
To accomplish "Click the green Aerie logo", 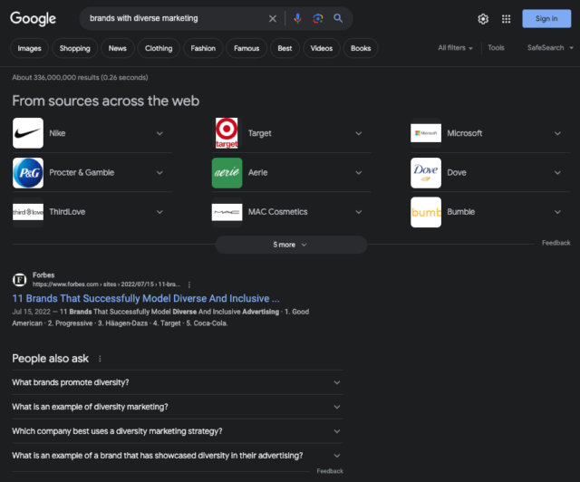I will tap(227, 173).
